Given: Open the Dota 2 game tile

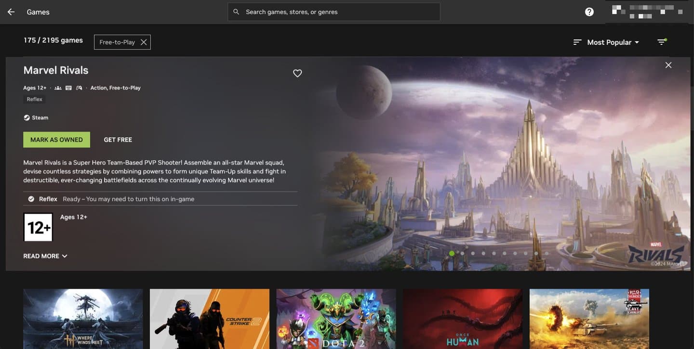Looking at the screenshot, I should click(x=336, y=319).
